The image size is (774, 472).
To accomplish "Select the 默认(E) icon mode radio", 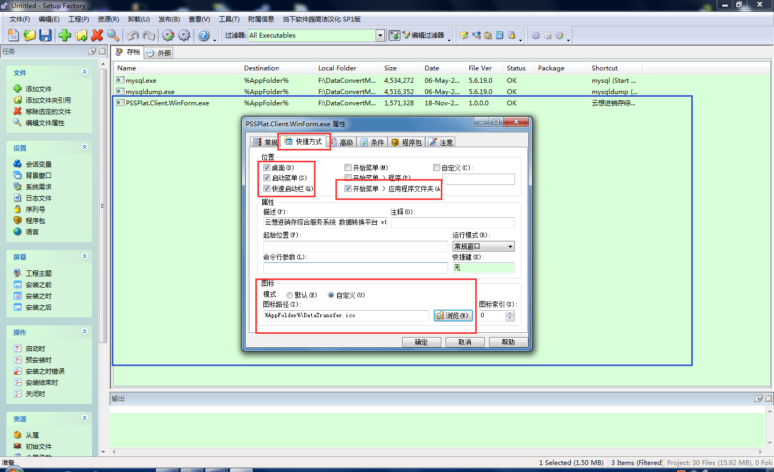I will [290, 295].
